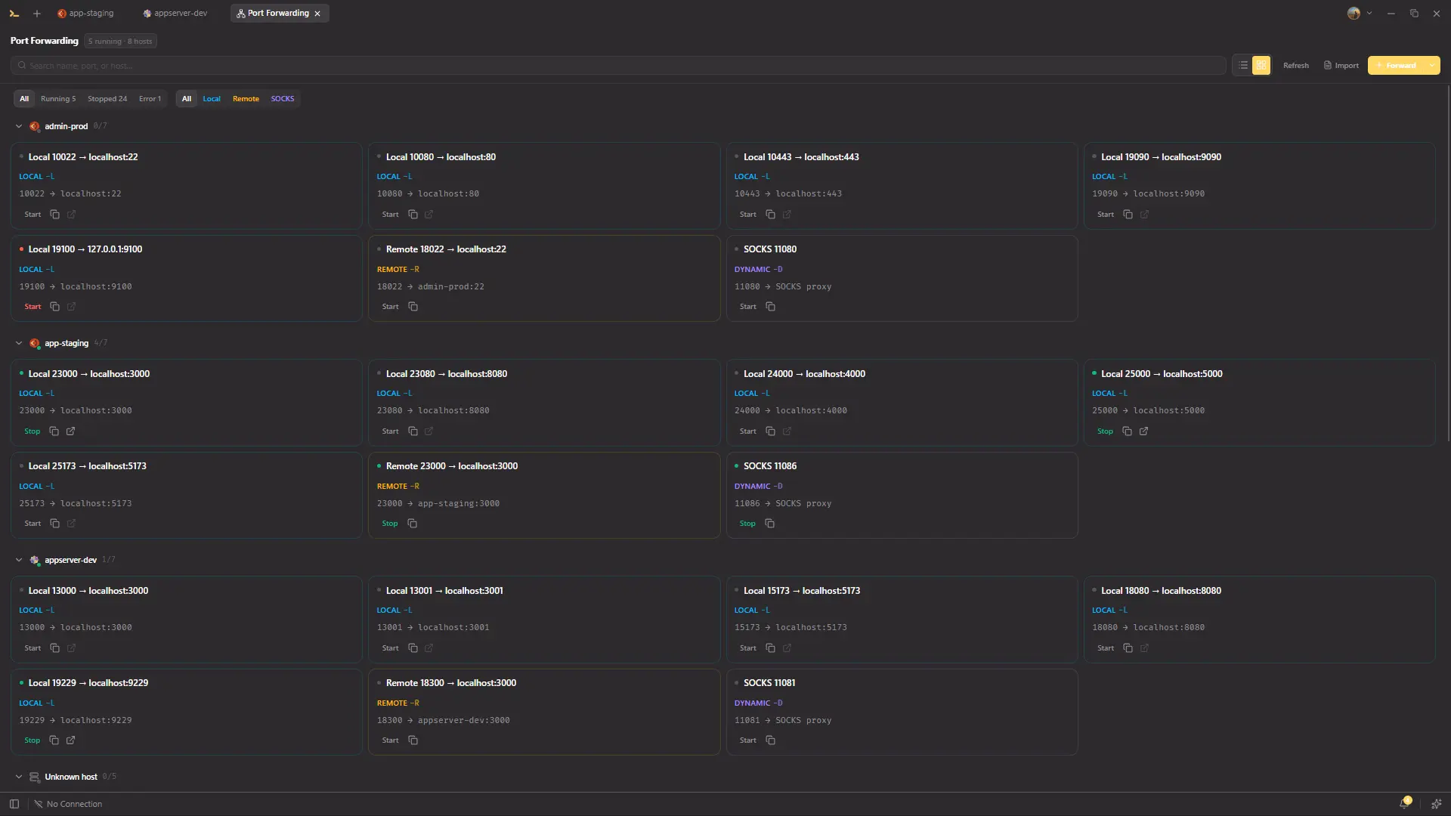The height and width of the screenshot is (816, 1451).
Task: Click the Import button
Action: pos(1341,66)
